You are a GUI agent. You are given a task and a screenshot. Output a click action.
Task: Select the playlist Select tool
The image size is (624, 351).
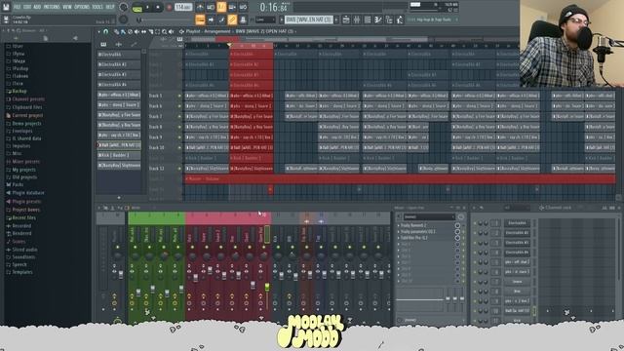click(157, 31)
